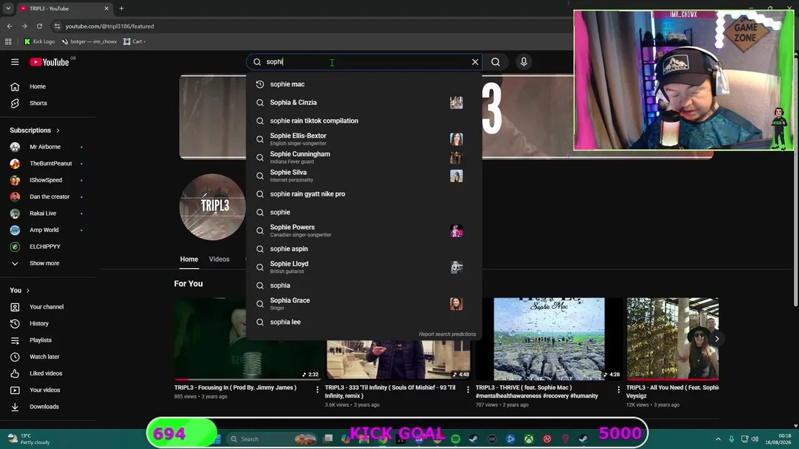Click Report search predictions link
The height and width of the screenshot is (449, 799).
[x=447, y=334]
